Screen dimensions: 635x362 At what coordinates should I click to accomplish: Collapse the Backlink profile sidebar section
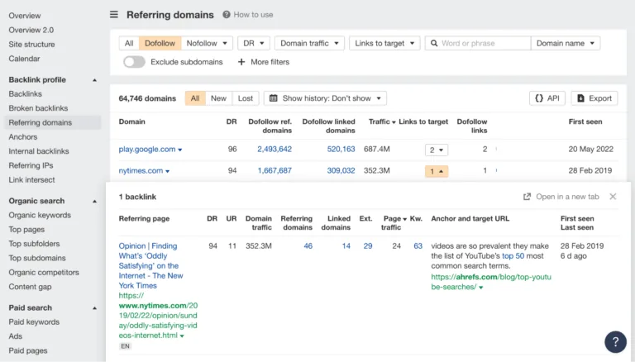click(94, 80)
